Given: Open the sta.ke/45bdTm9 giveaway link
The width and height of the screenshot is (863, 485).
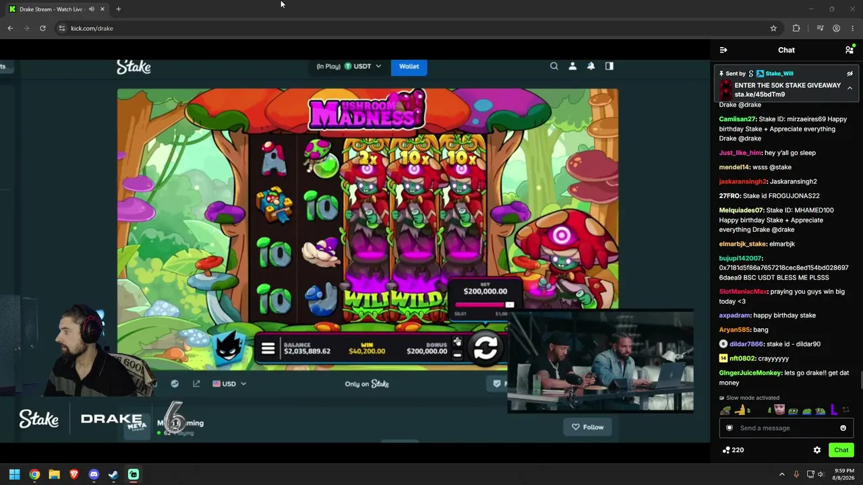Looking at the screenshot, I should pyautogui.click(x=760, y=94).
